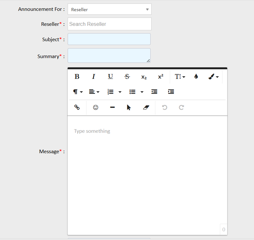Clear formatting with the eraser icon
This screenshot has width=254, height=240.
click(x=146, y=108)
